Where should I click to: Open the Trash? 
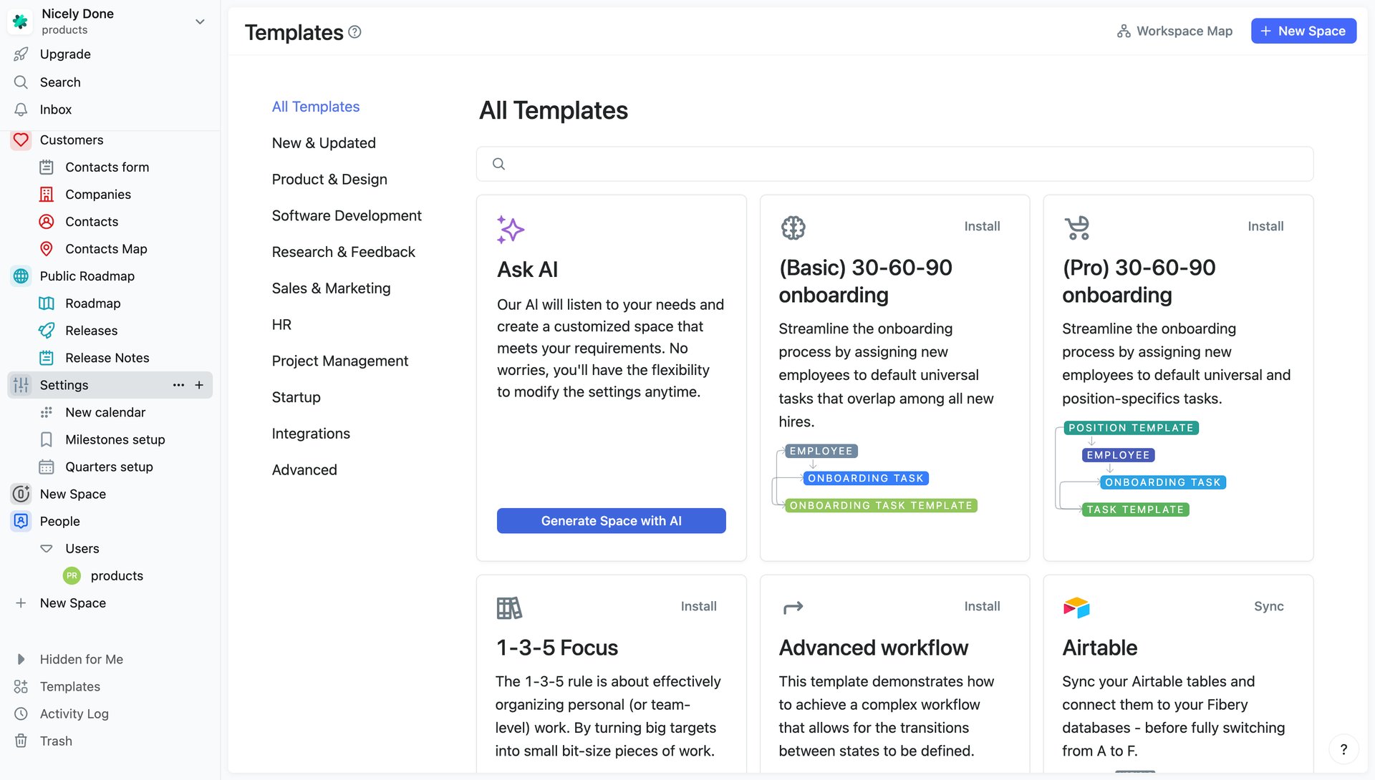pos(56,741)
